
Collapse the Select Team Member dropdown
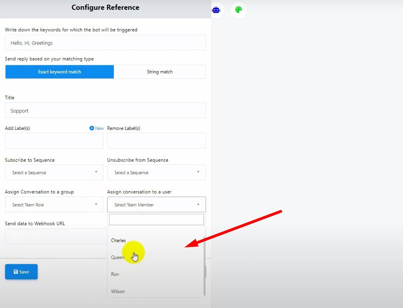156,205
